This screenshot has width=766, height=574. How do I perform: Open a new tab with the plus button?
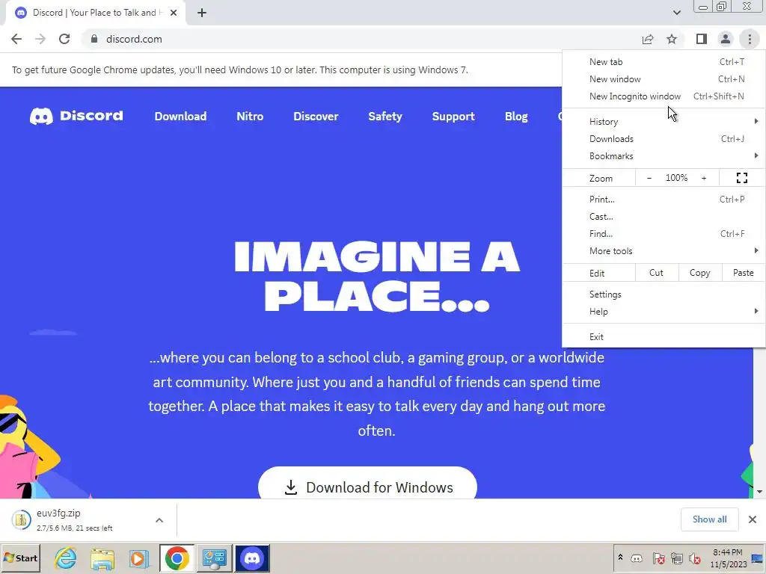click(x=202, y=13)
